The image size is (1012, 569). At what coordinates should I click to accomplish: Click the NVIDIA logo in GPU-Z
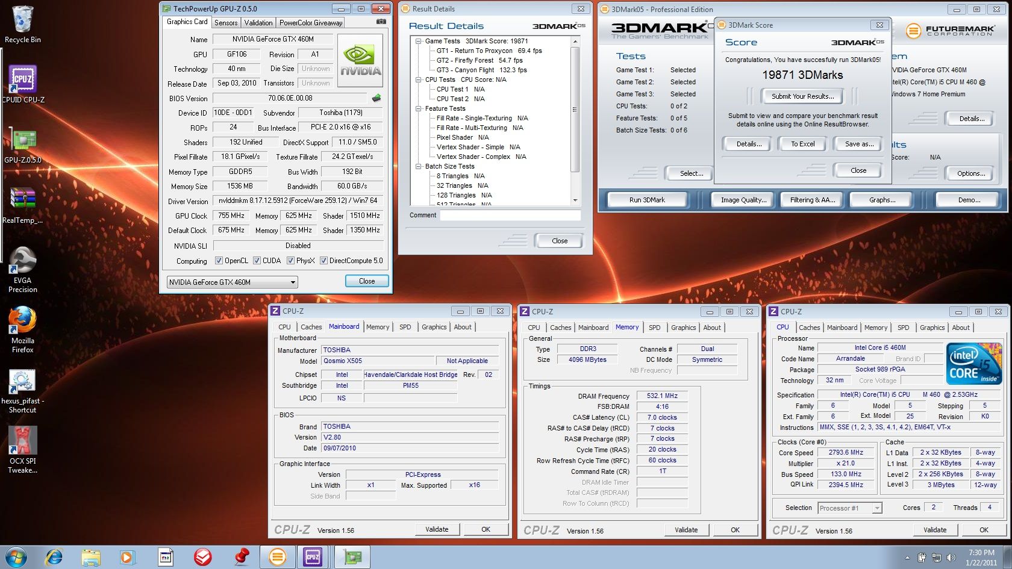tap(360, 61)
